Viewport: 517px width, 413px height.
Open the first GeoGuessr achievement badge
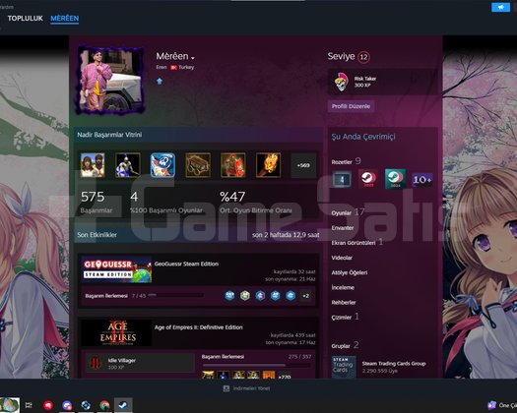point(229,296)
